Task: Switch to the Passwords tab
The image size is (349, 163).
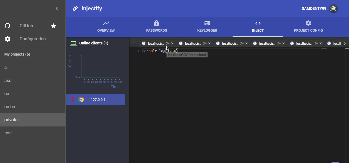Action: [157, 27]
